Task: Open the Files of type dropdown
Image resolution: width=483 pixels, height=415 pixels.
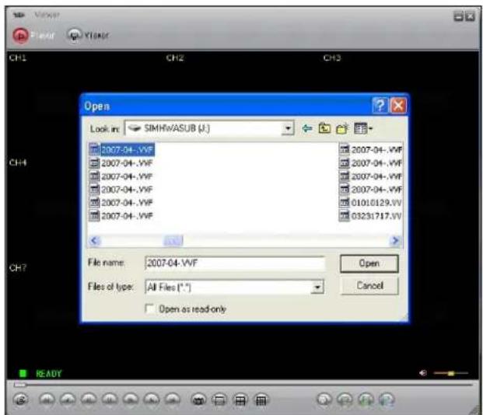Action: [x=317, y=287]
